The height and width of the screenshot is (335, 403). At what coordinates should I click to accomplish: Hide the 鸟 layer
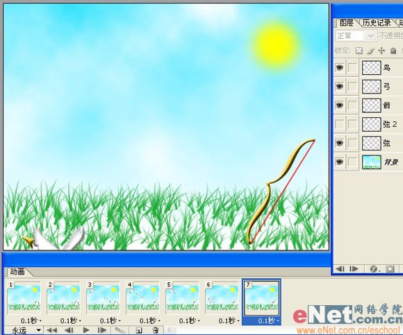click(340, 68)
